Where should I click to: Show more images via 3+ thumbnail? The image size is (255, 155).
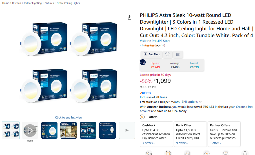[x=127, y=130]
